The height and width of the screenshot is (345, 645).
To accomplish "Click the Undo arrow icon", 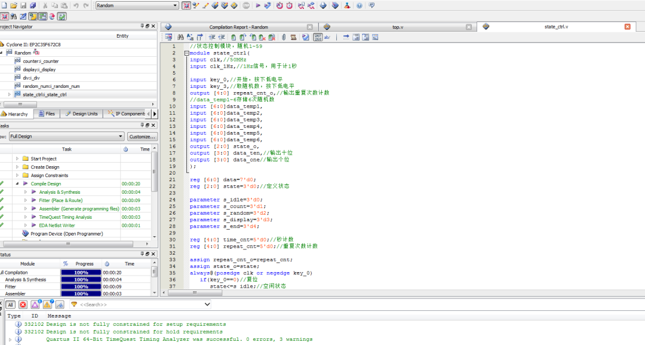I will point(76,5).
